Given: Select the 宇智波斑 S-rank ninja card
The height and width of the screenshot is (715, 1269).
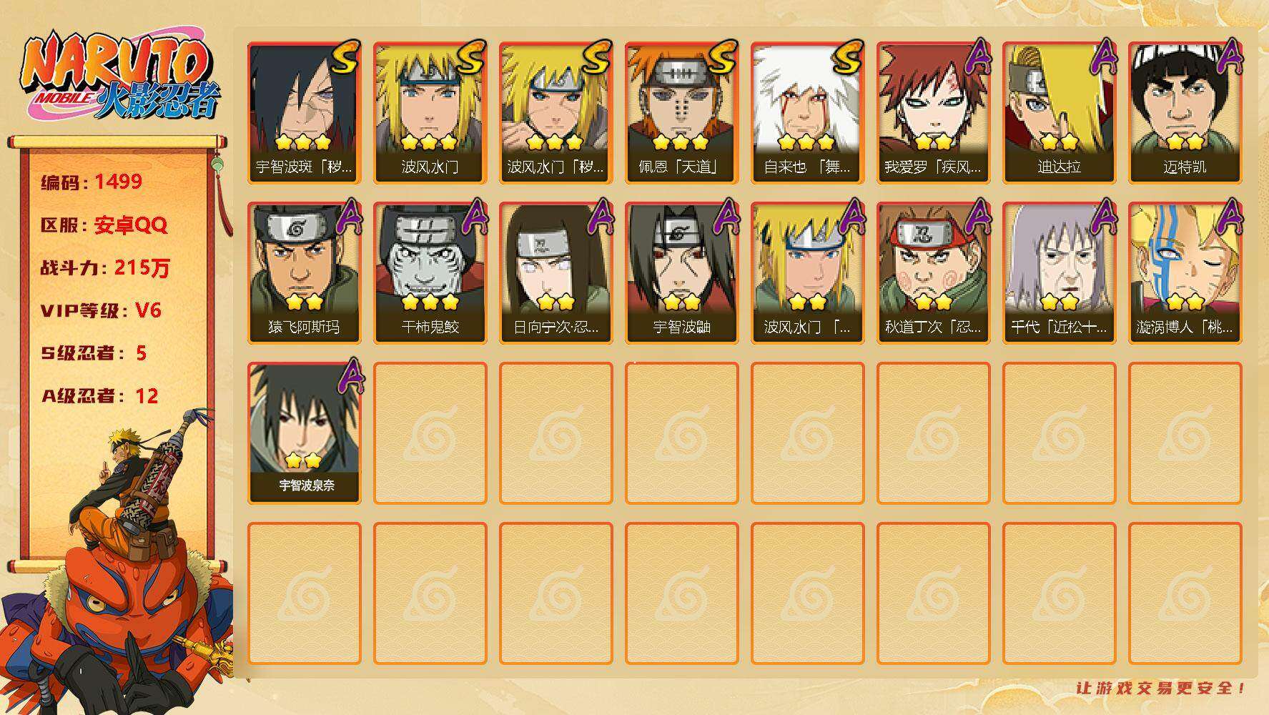Looking at the screenshot, I should click(304, 112).
